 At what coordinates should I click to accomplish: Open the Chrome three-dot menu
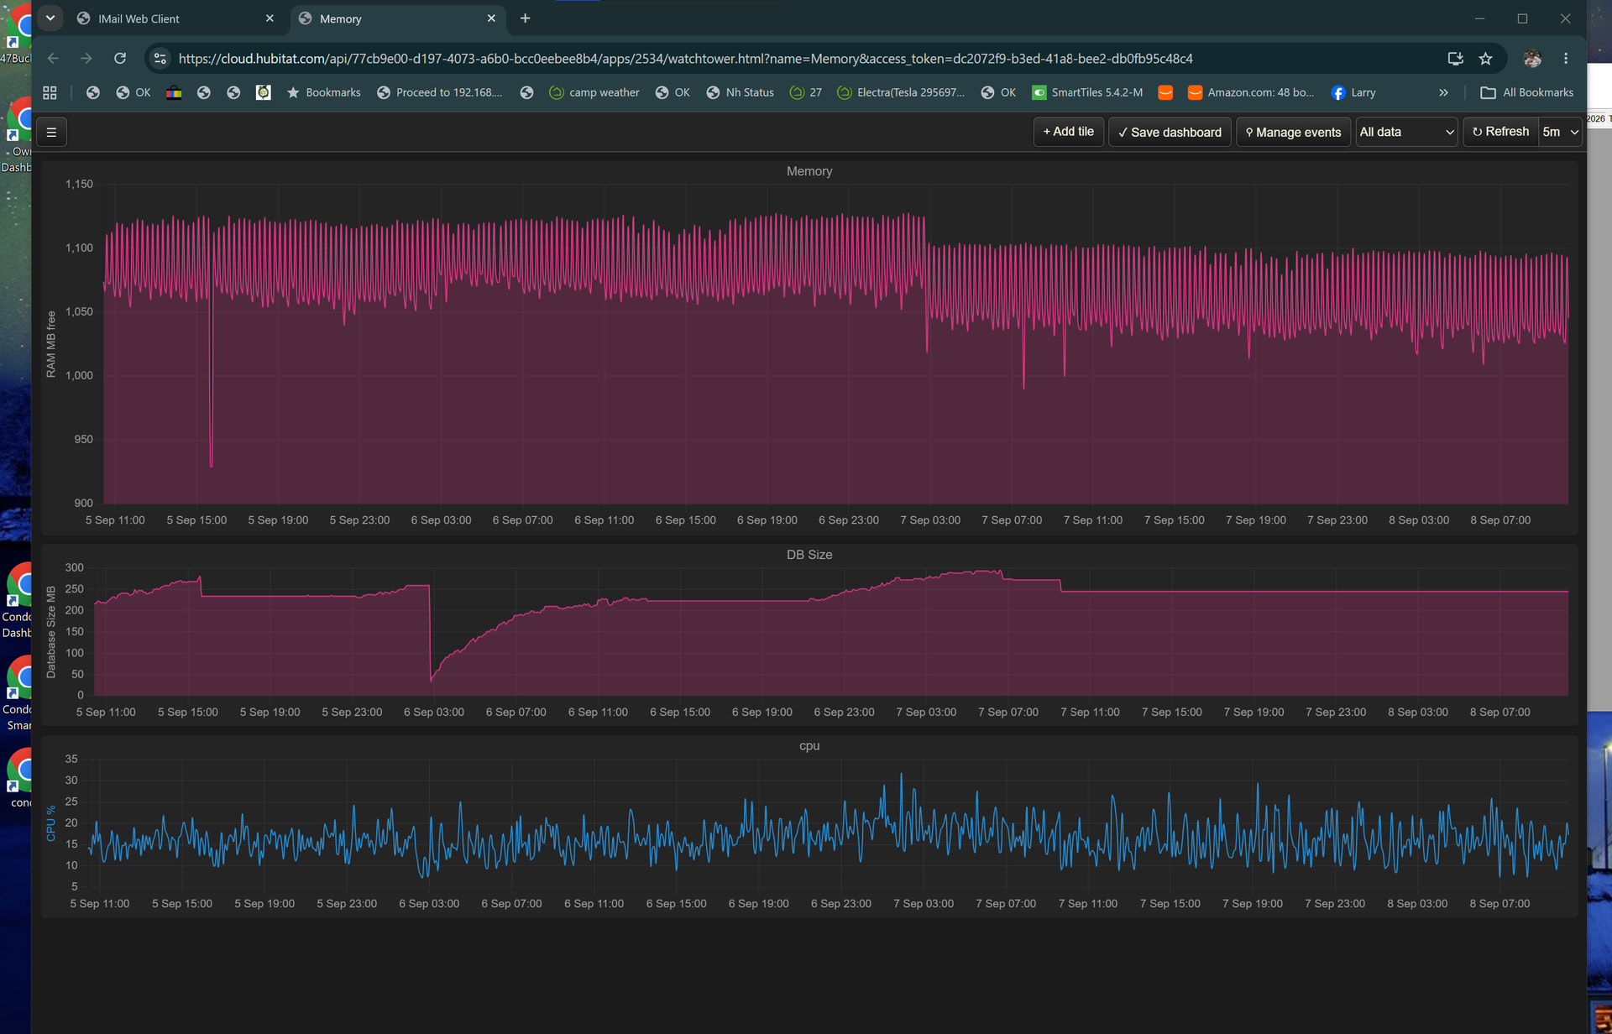[x=1565, y=58]
